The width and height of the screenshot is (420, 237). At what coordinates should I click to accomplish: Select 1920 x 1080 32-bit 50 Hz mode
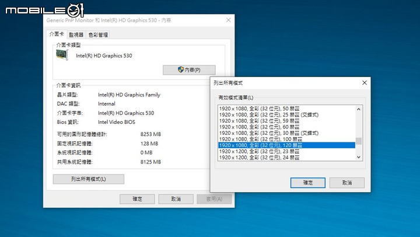coord(286,109)
